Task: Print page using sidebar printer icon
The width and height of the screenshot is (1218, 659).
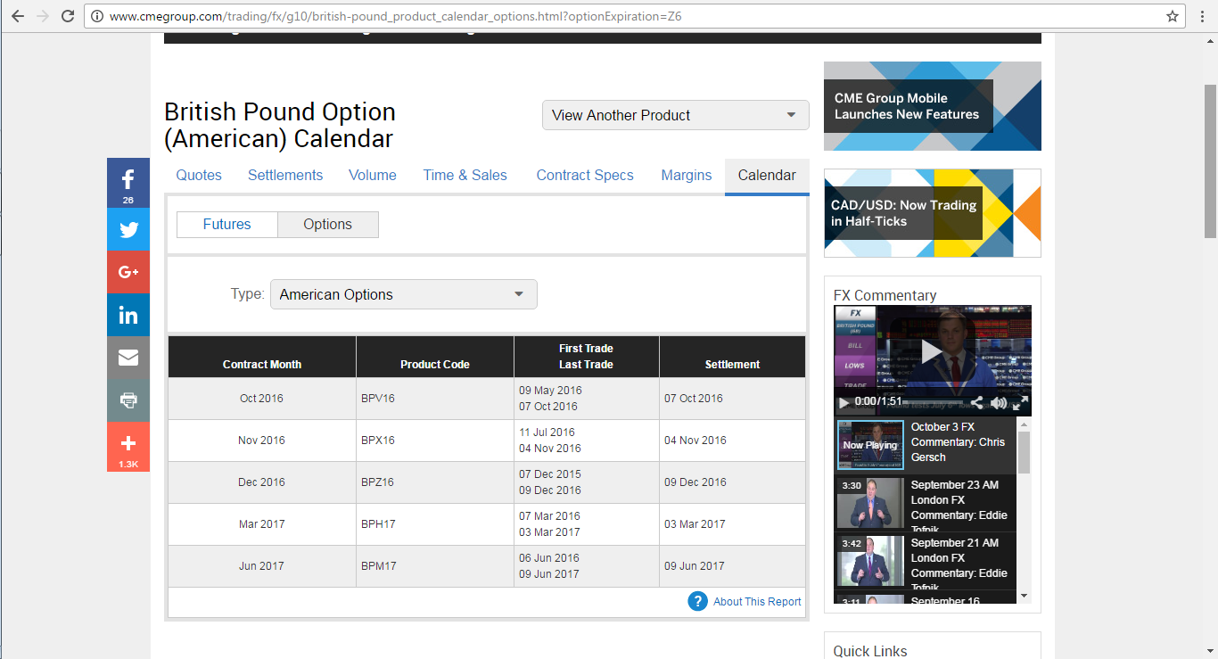Action: tap(128, 400)
